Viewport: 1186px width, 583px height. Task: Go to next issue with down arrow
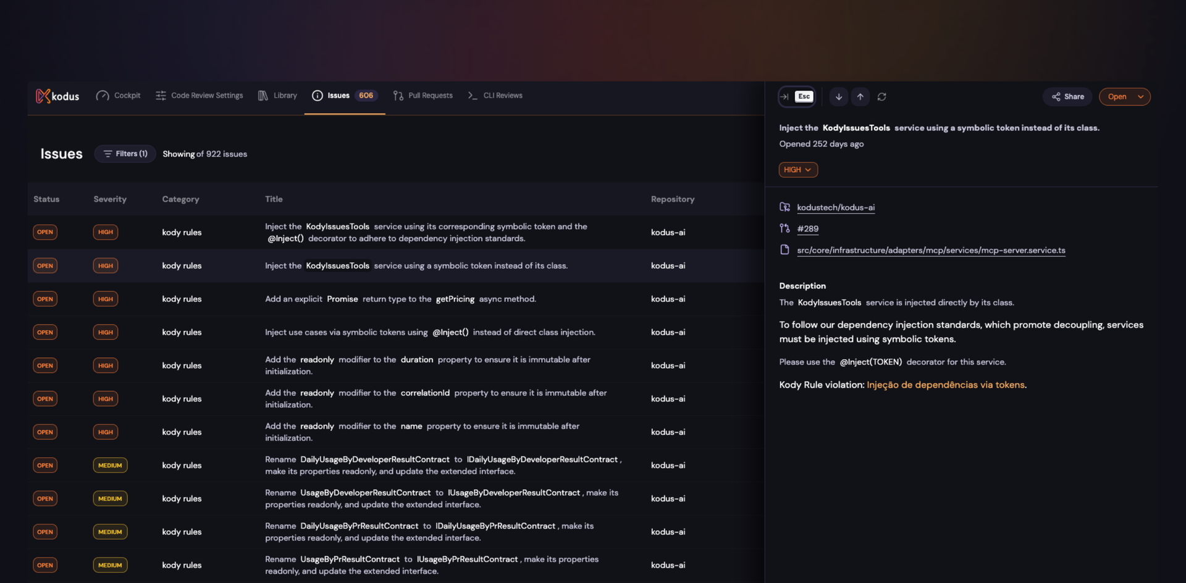838,96
